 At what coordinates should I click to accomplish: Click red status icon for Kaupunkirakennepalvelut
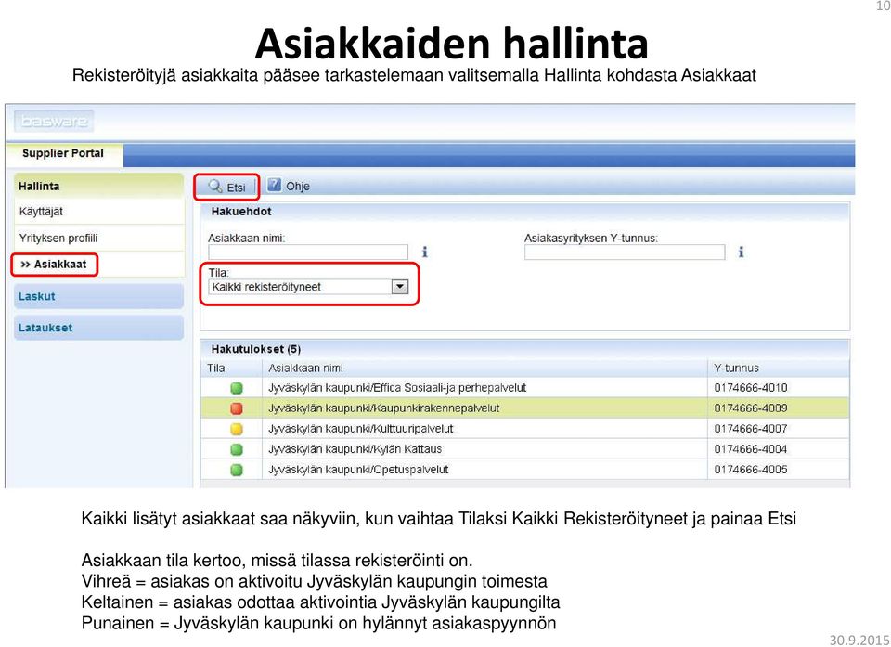pos(237,408)
